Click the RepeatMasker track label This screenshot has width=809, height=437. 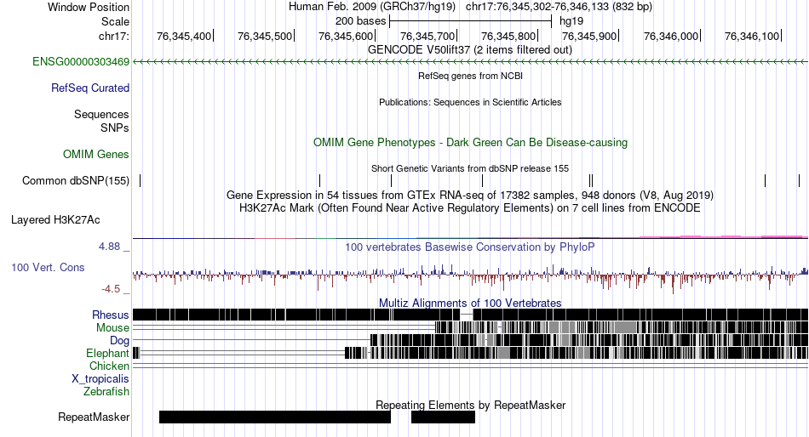pos(94,417)
